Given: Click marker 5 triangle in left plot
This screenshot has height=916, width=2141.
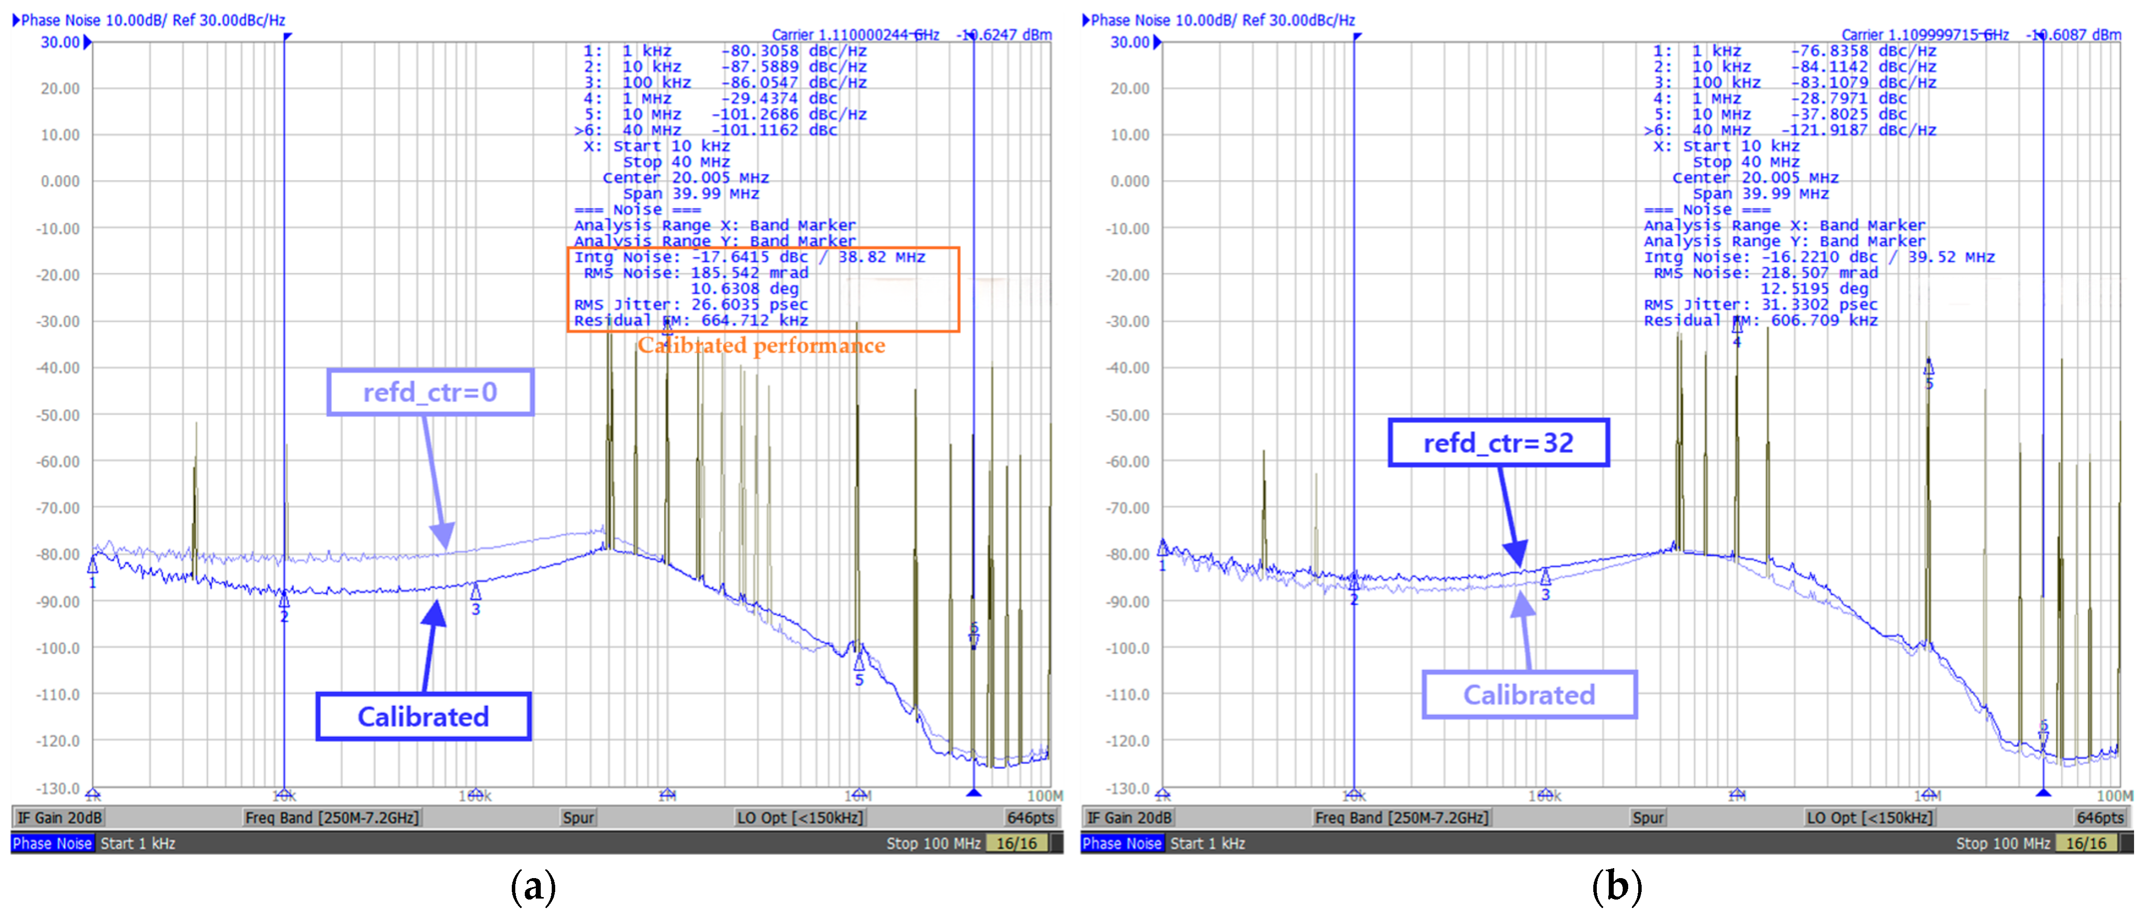Looking at the screenshot, I should point(859,662).
